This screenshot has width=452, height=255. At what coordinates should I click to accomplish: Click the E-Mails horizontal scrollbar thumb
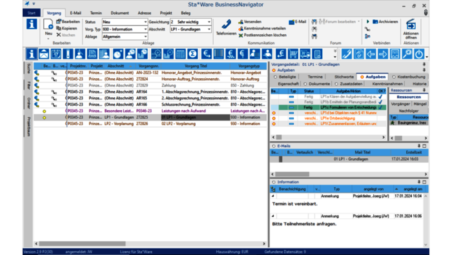(x=292, y=174)
